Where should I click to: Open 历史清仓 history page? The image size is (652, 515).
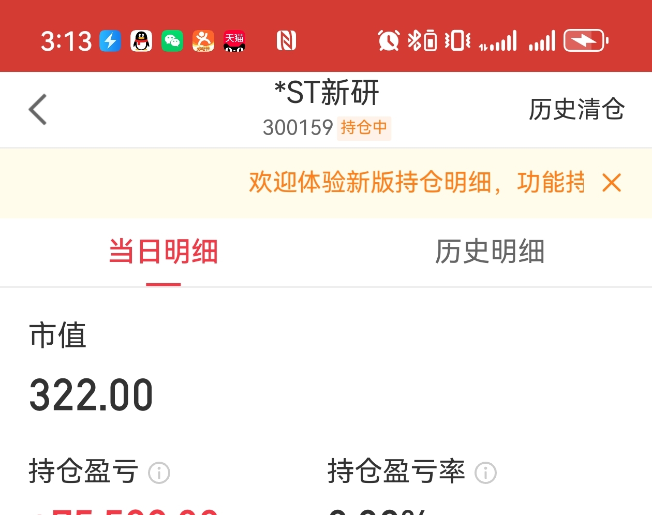[x=576, y=109]
